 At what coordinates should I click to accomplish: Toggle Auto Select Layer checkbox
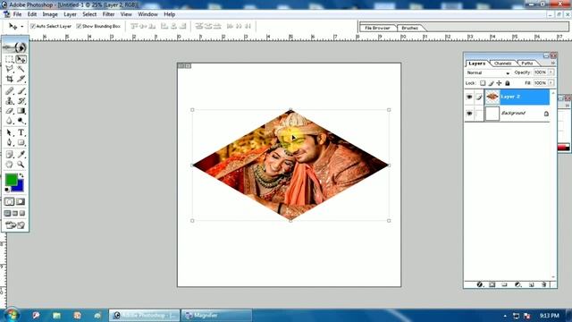point(33,26)
